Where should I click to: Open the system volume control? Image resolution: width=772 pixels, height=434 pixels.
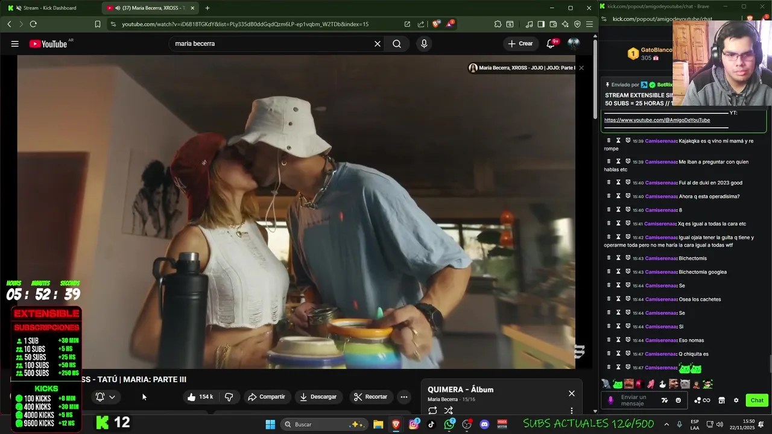click(720, 424)
